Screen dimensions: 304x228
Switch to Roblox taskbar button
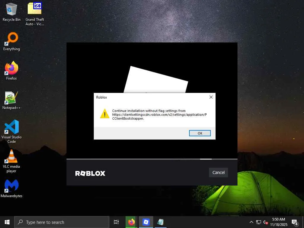pos(146,222)
